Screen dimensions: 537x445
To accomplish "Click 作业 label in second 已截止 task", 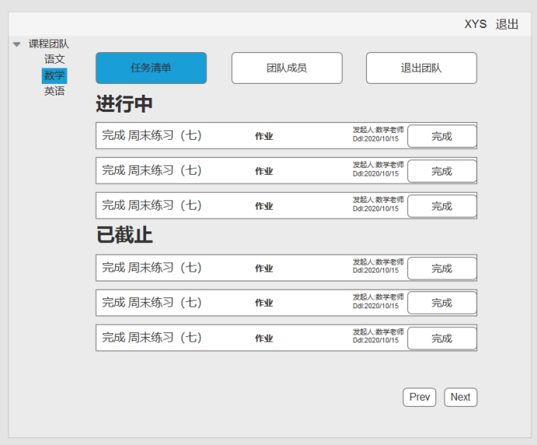I will click(264, 303).
